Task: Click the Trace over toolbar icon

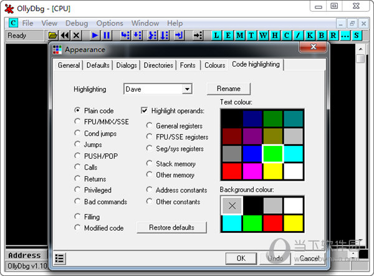Action: click(164, 36)
